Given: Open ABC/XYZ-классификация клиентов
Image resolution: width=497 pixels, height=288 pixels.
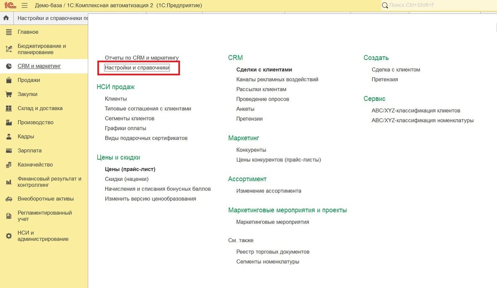Looking at the screenshot, I should tap(416, 110).
